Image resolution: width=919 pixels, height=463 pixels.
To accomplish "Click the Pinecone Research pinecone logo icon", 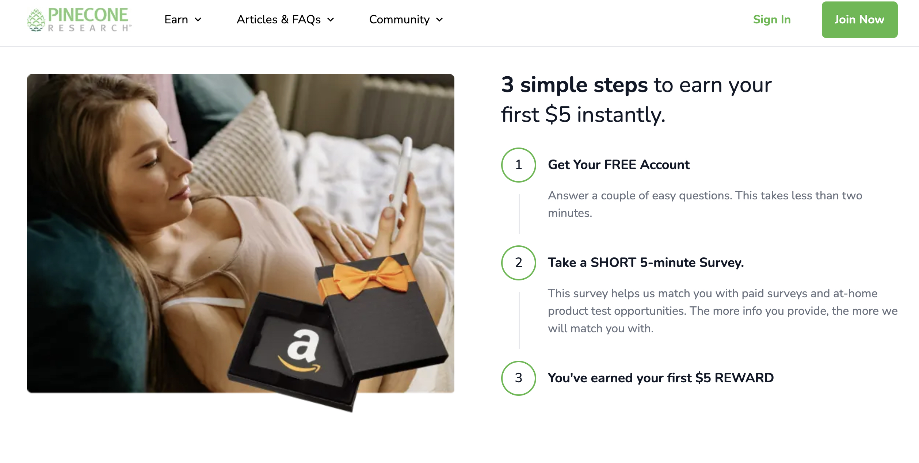I will 36,20.
